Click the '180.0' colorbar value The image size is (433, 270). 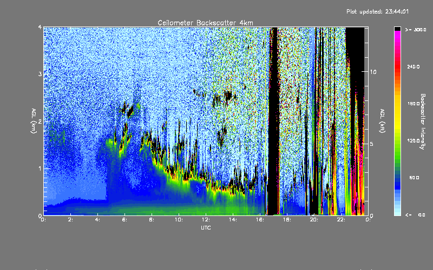tap(414, 104)
